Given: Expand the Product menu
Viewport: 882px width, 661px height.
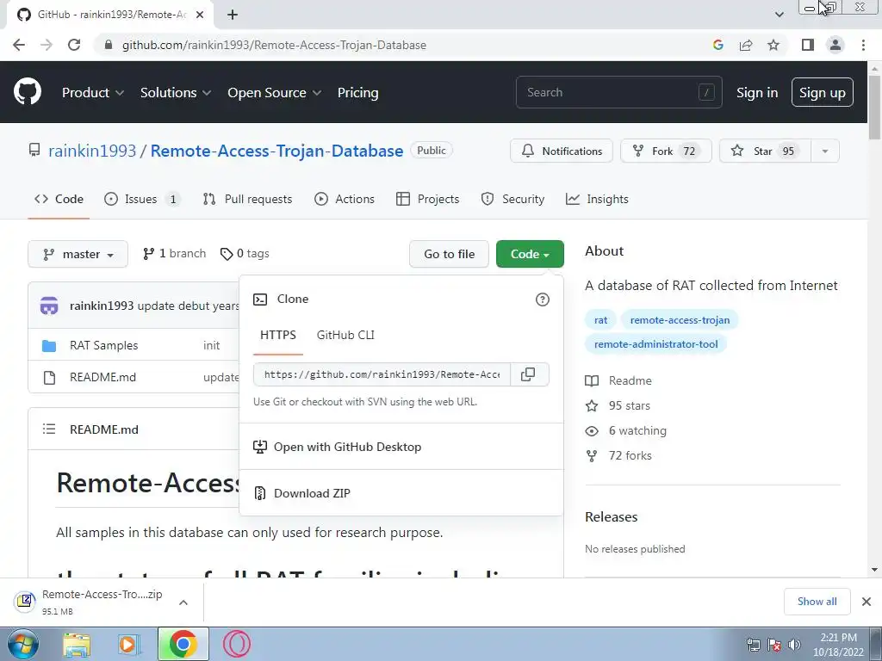Looking at the screenshot, I should [93, 93].
